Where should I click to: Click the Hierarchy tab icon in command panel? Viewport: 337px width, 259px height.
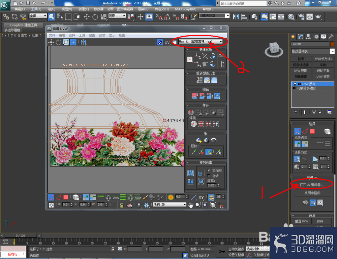[308, 37]
